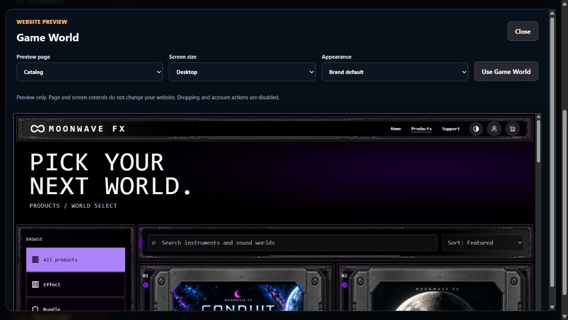Select All products filter
568x320 pixels.
pos(75,260)
